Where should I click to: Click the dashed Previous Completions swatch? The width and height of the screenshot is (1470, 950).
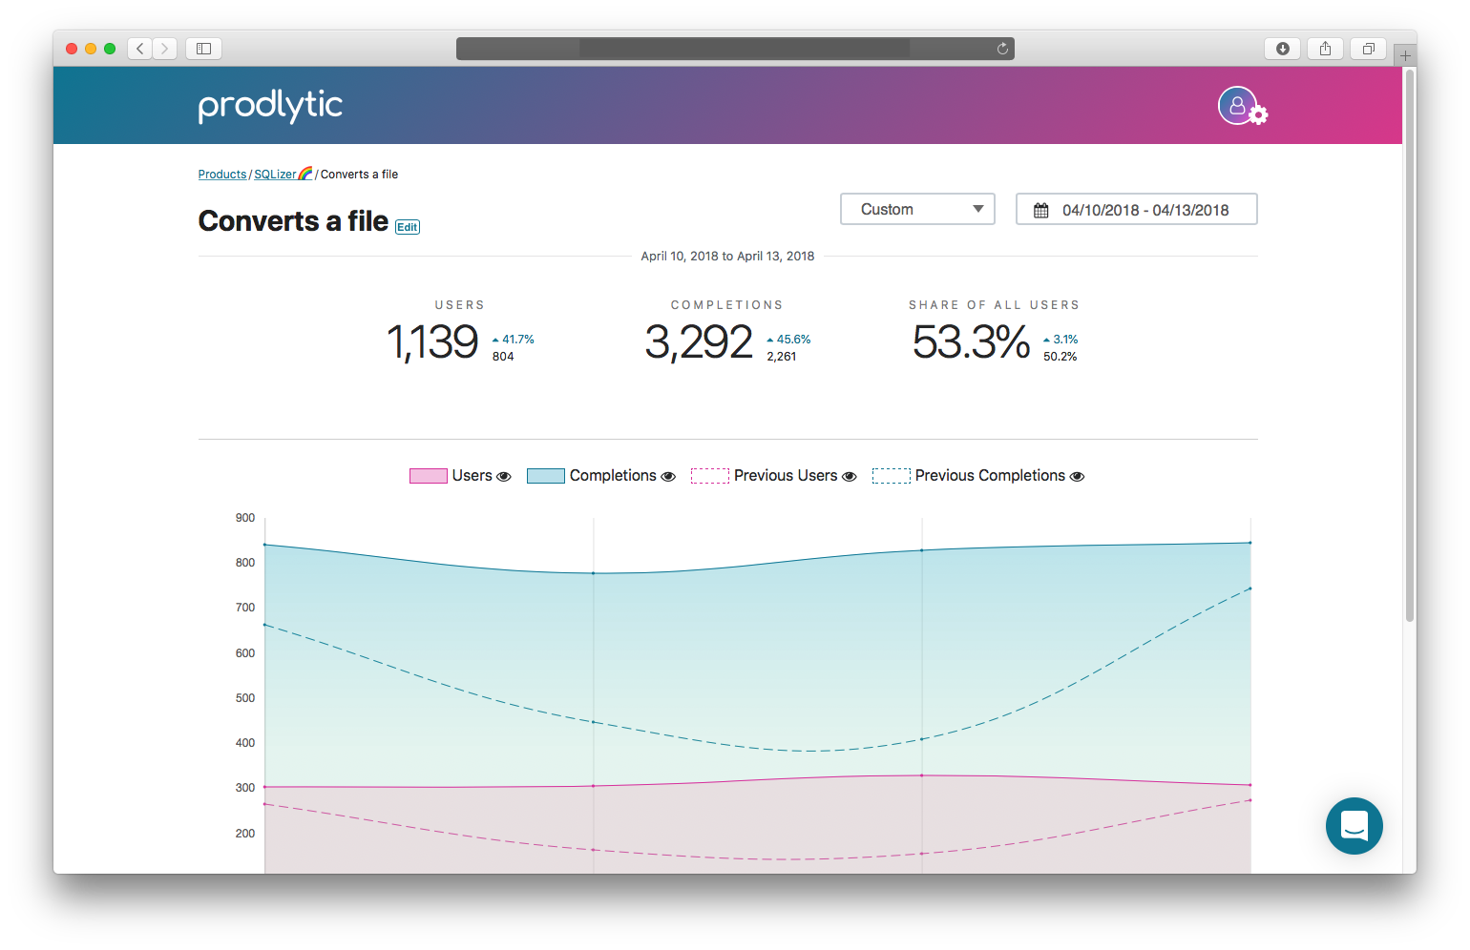(x=892, y=476)
